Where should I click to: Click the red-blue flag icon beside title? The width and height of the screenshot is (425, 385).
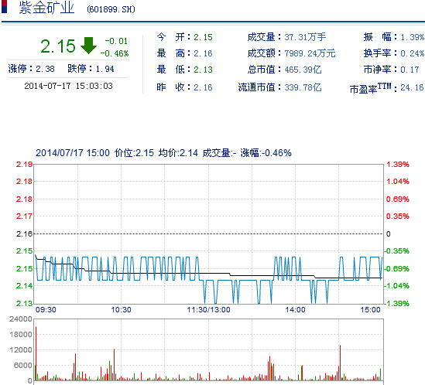click(x=4, y=6)
